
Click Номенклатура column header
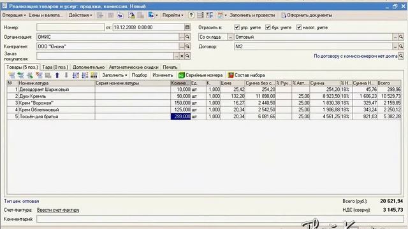[x=57, y=83]
